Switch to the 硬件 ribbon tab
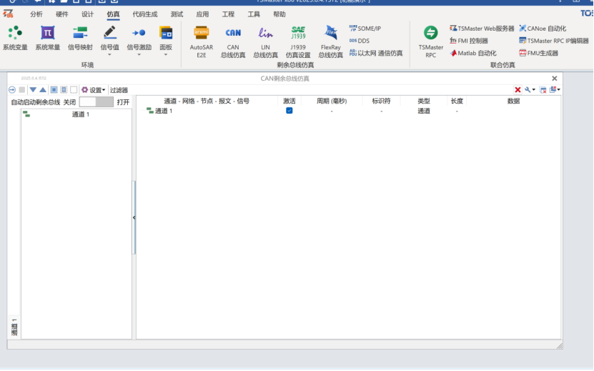The height and width of the screenshot is (371, 594). click(61, 14)
